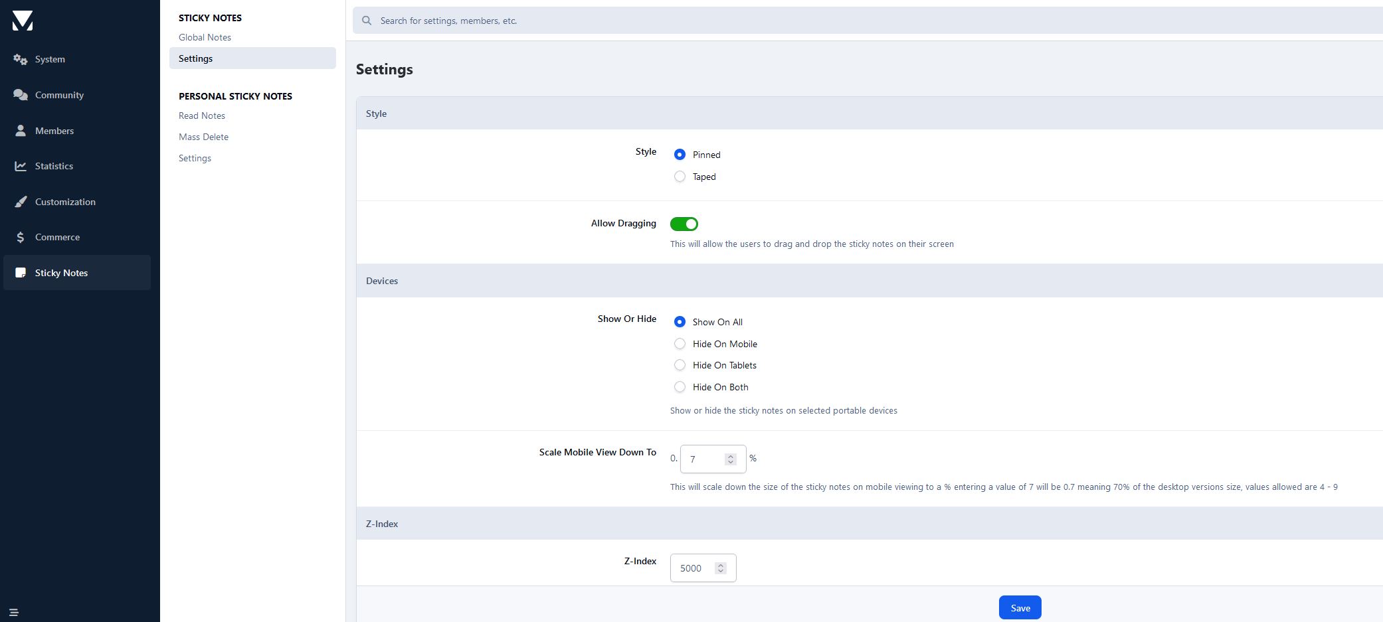The width and height of the screenshot is (1383, 622).
Task: Open Commerce via dollar sign icon
Action: [21, 237]
